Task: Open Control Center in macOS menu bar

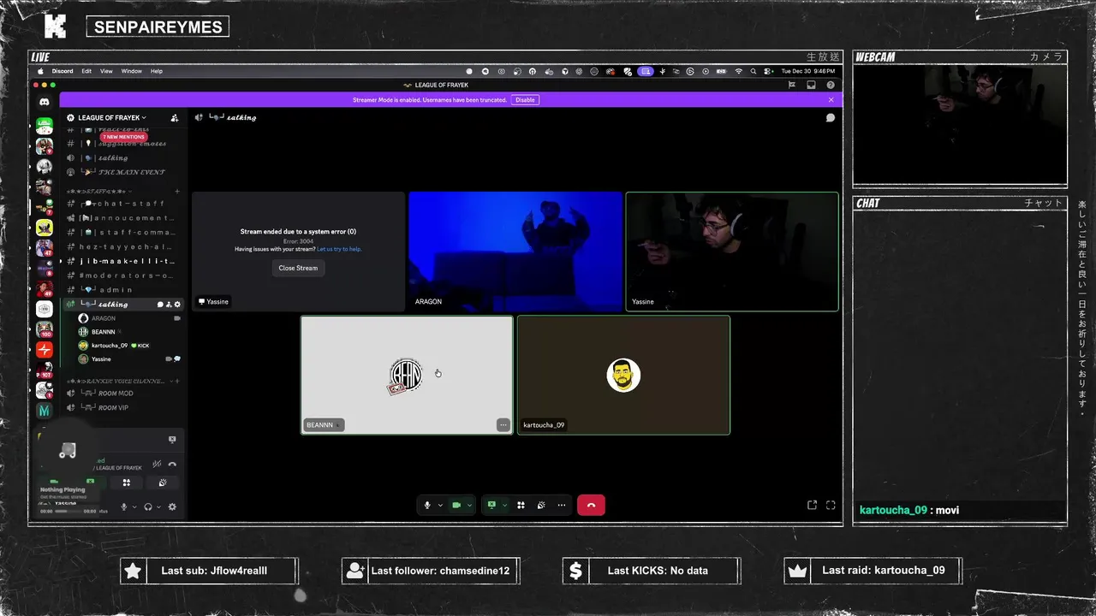Action: 768,71
